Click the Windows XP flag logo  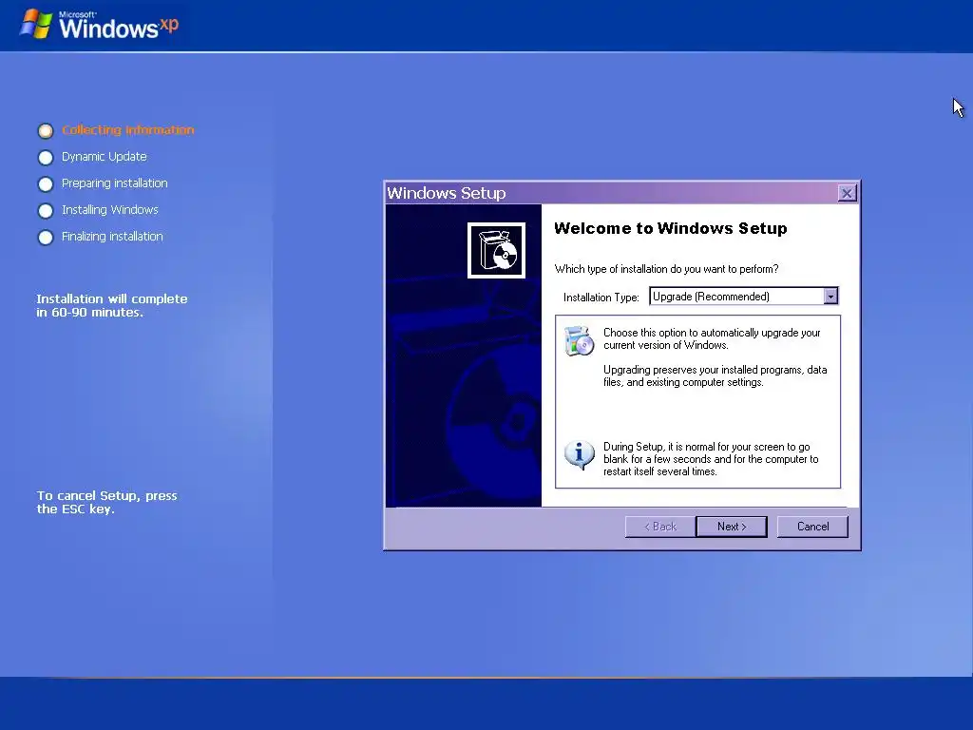pos(36,24)
